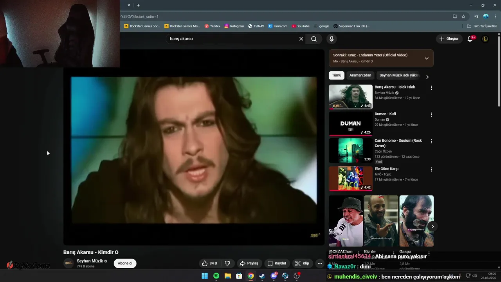501x282 pixels.
Task: Open the Windows Start menu
Action: tap(205, 276)
